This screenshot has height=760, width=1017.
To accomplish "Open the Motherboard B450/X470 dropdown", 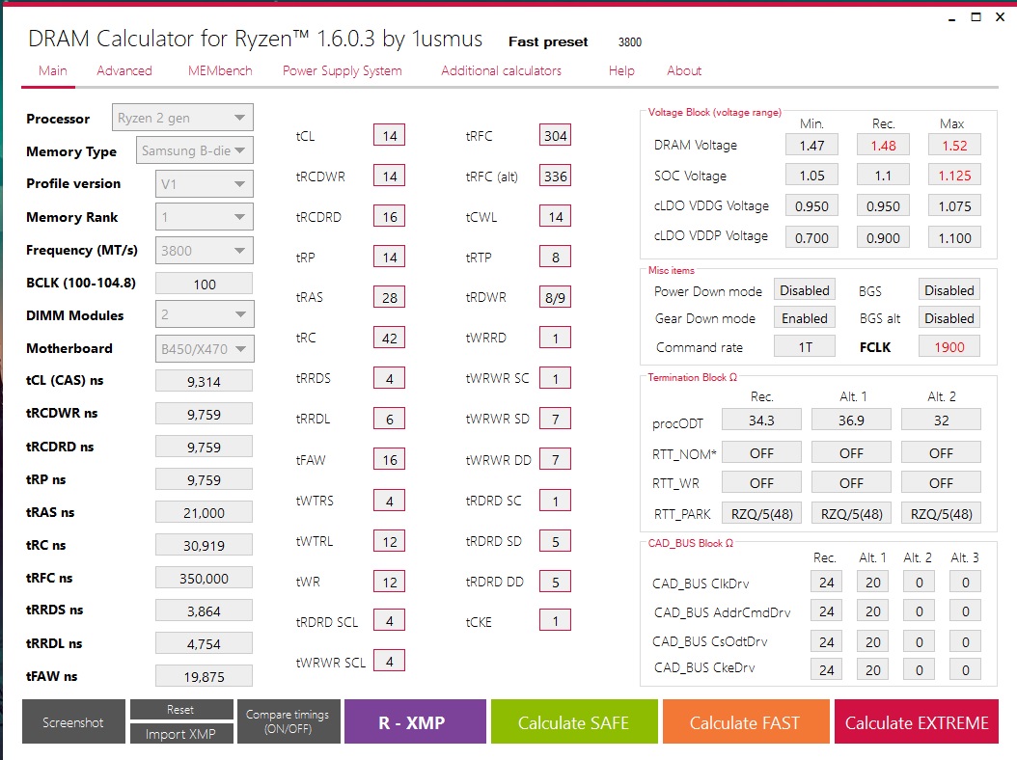I will (x=205, y=349).
